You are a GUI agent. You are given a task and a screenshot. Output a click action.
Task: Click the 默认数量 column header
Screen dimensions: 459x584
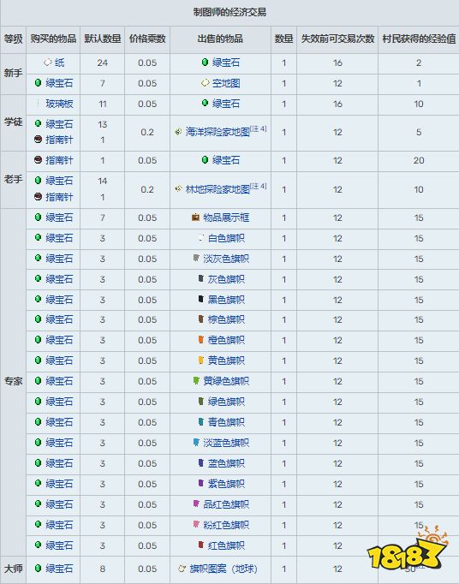(x=103, y=39)
